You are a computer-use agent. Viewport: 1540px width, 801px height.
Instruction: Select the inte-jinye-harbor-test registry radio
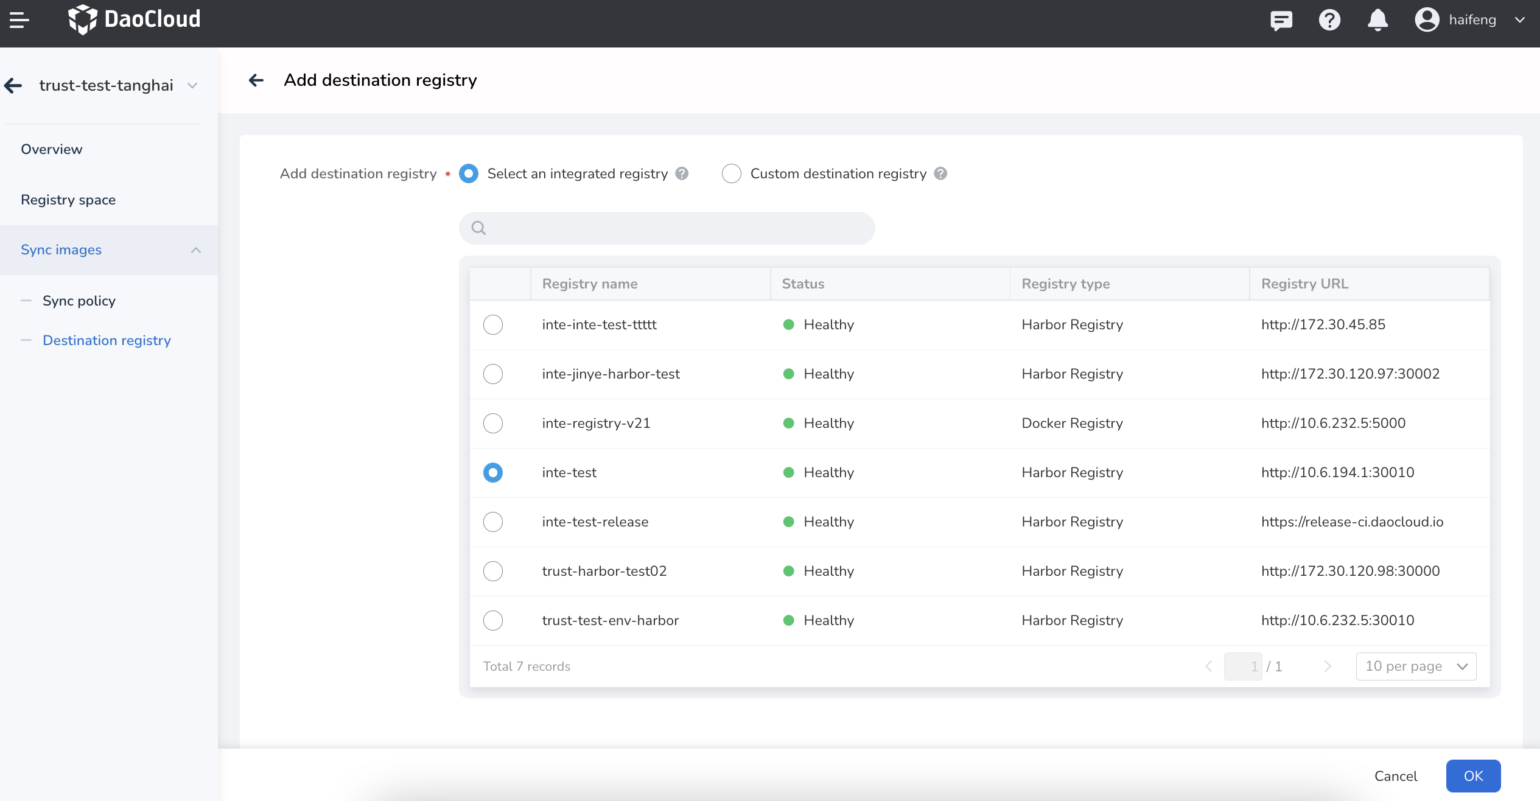[x=493, y=374]
